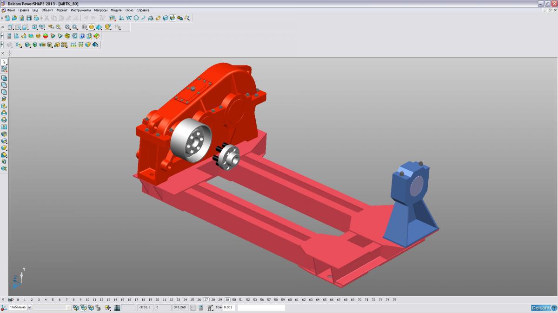Select the Curve creation tool
The image size is (558, 313).
pyautogui.click(x=143, y=18)
